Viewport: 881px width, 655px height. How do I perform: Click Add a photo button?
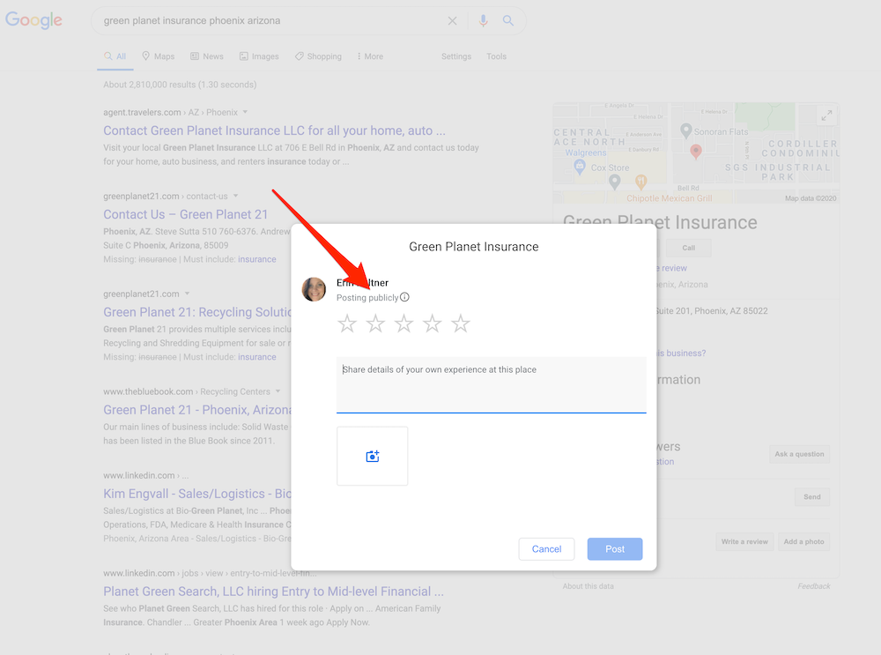tap(803, 541)
